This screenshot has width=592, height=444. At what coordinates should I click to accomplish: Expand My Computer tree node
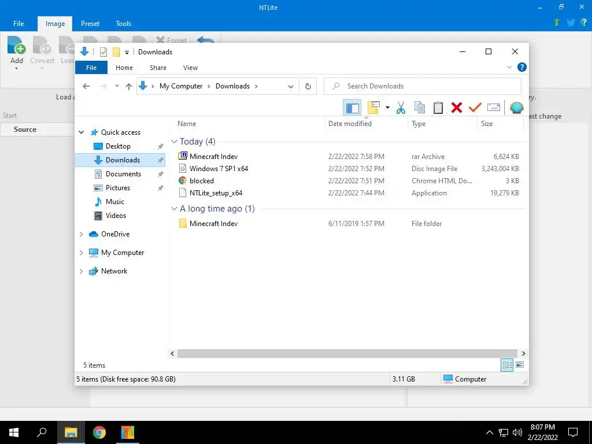[81, 253]
